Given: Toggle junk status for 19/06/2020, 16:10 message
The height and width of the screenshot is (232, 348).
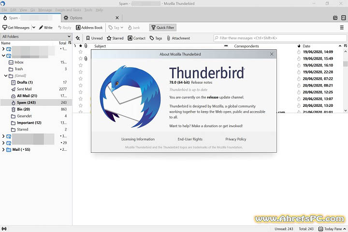Looking at the screenshot, I should click(299, 65).
